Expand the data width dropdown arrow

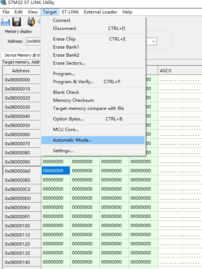(154, 42)
